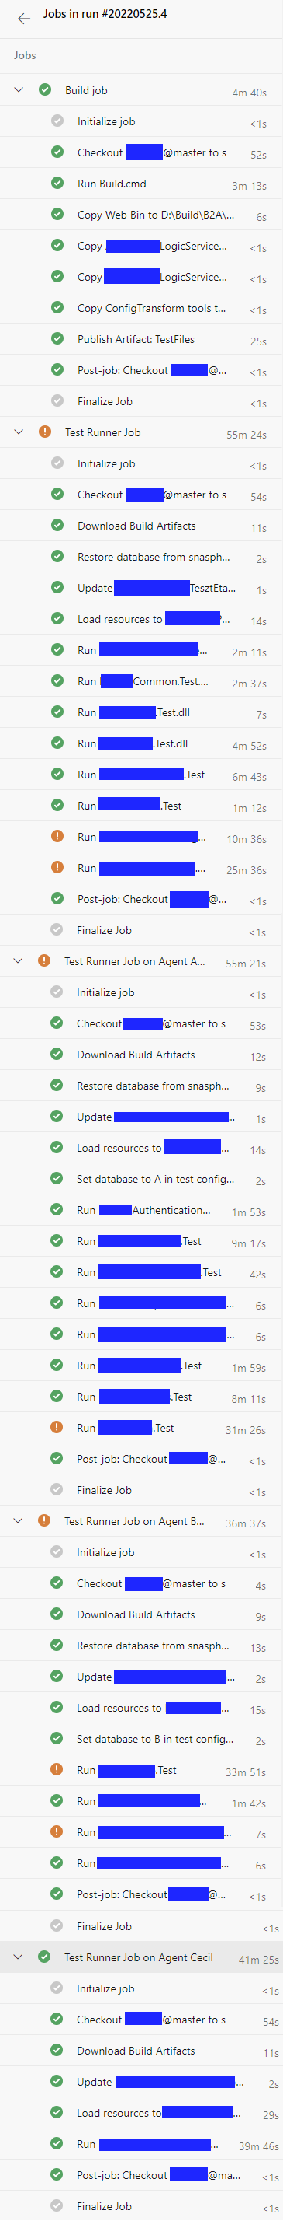283x2221 pixels.
Task: Collapse the 55m 24s Test Runner Job chevron
Action: click(19, 432)
